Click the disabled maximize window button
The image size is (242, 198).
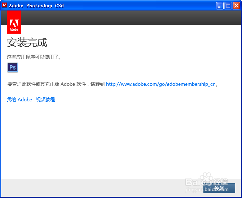(x=228, y=6)
